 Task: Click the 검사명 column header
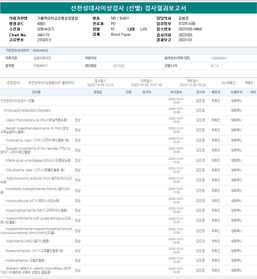pyautogui.click(x=36, y=92)
